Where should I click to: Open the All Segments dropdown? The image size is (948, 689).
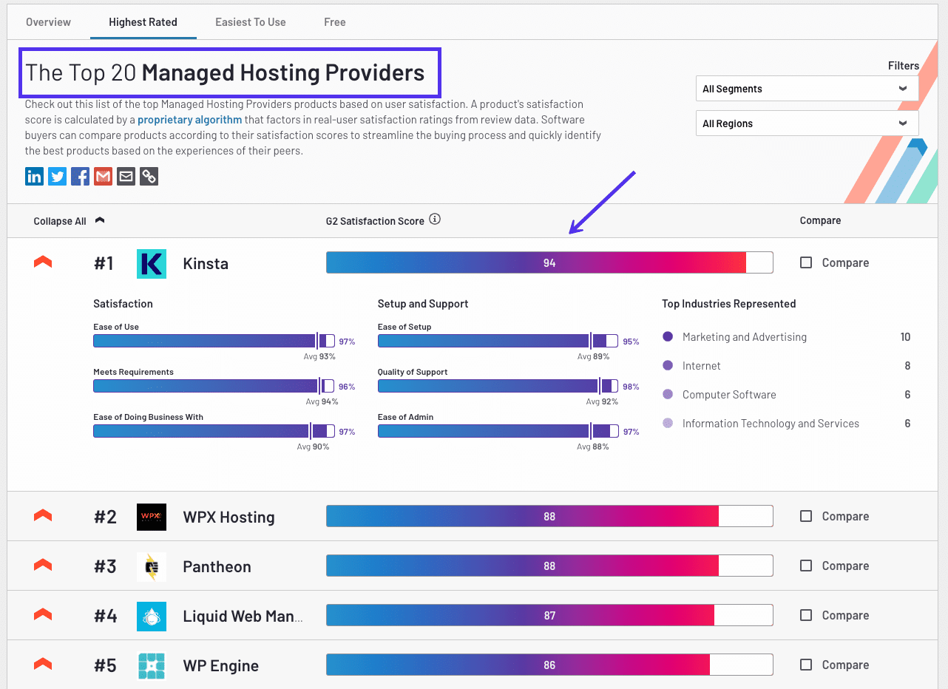(x=806, y=88)
